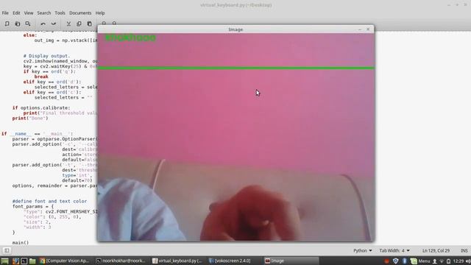Open the Wi-Fi network tray icon
This screenshot has width=471, height=265.
point(442,261)
